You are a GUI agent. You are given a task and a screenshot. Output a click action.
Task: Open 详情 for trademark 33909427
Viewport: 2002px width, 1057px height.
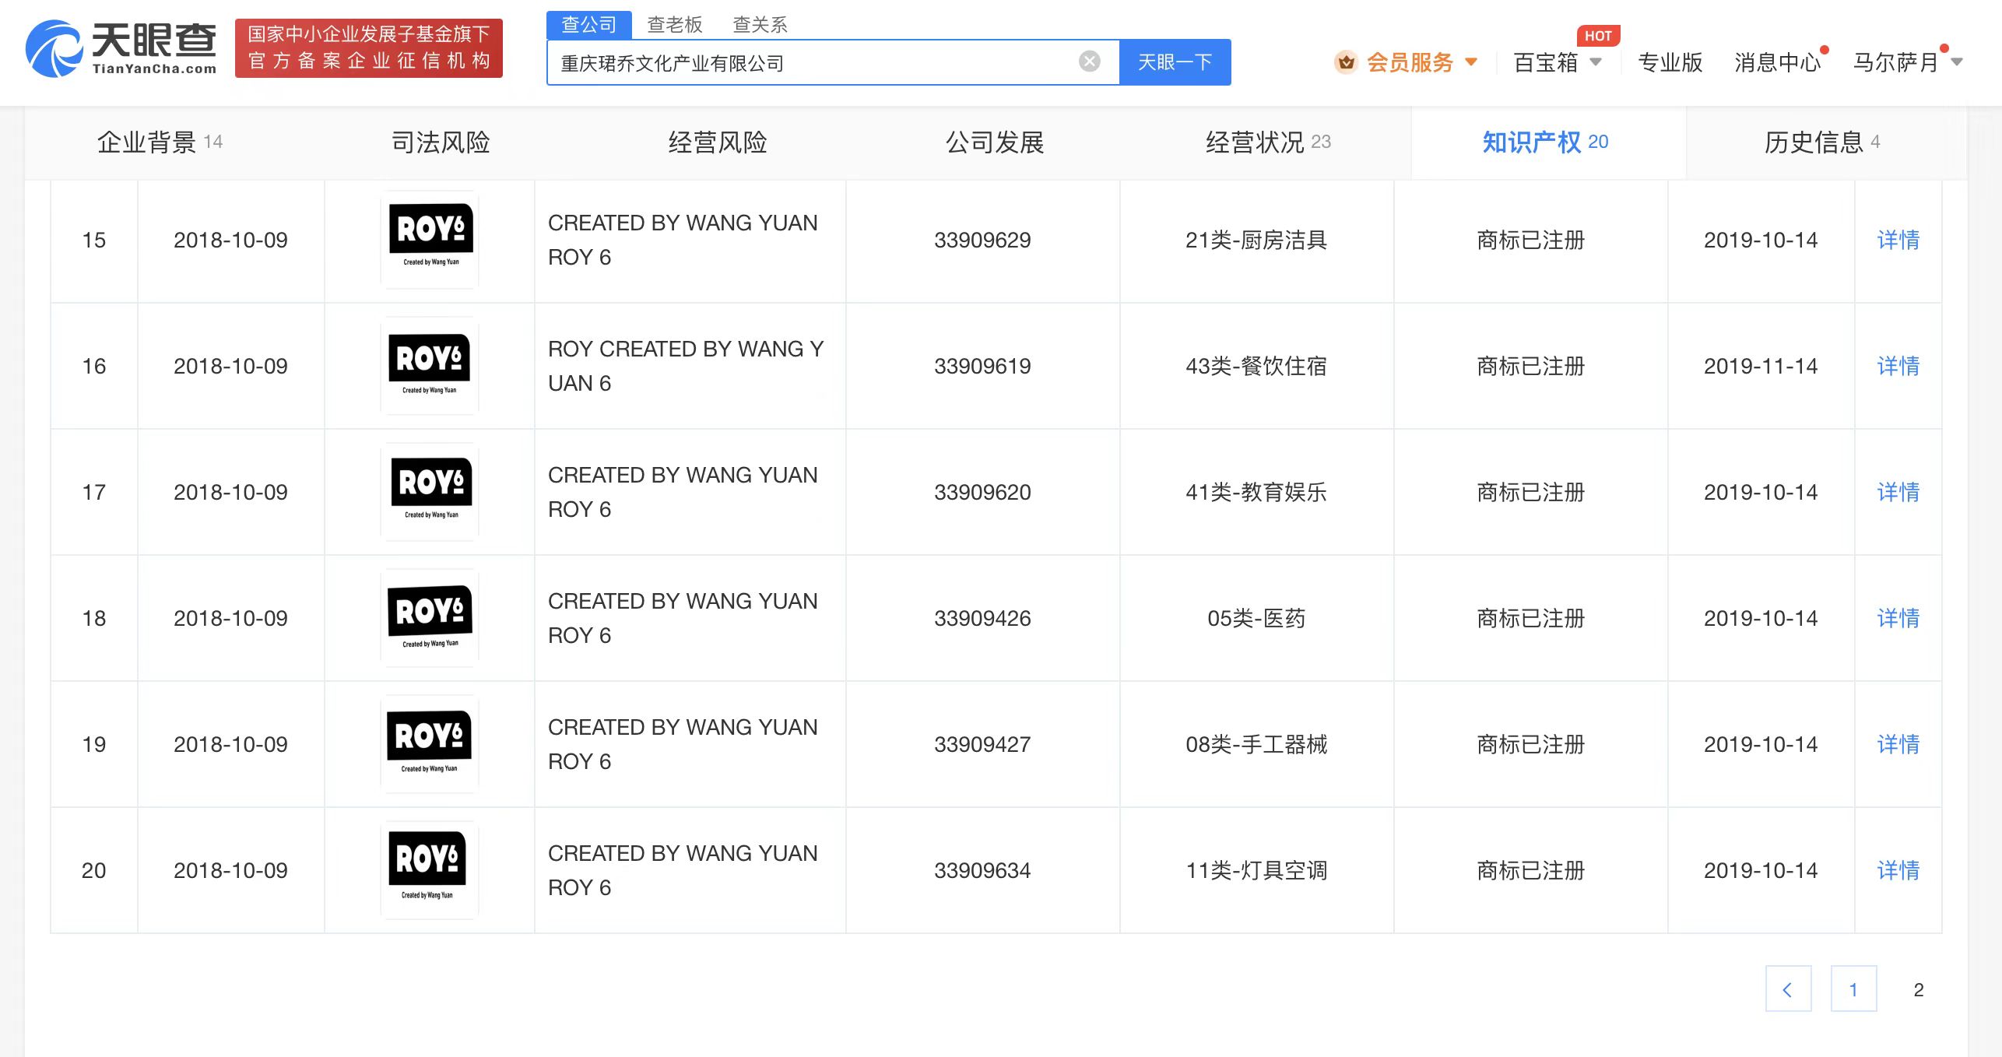(x=1898, y=744)
